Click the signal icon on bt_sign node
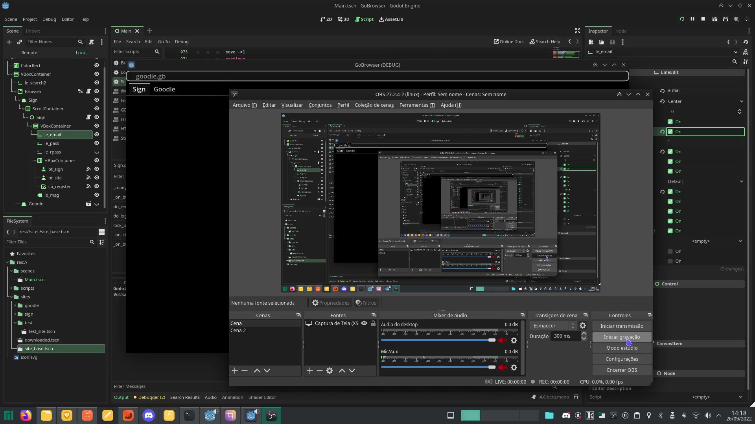 [x=88, y=169]
